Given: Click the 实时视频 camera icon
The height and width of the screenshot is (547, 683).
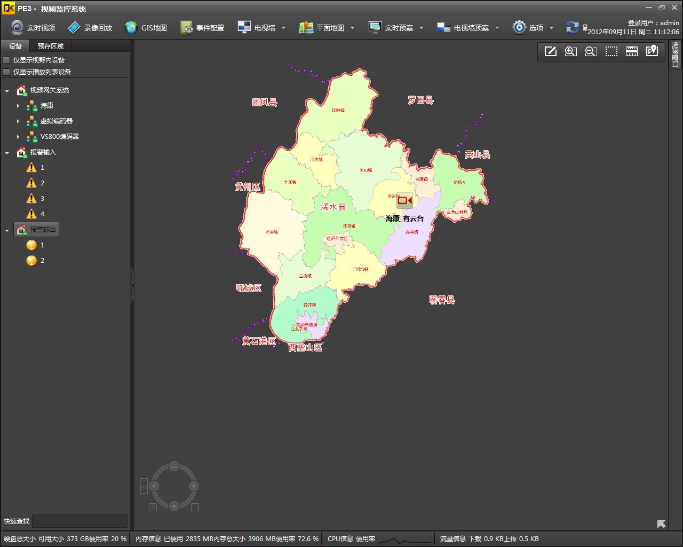Looking at the screenshot, I should pyautogui.click(x=17, y=27).
